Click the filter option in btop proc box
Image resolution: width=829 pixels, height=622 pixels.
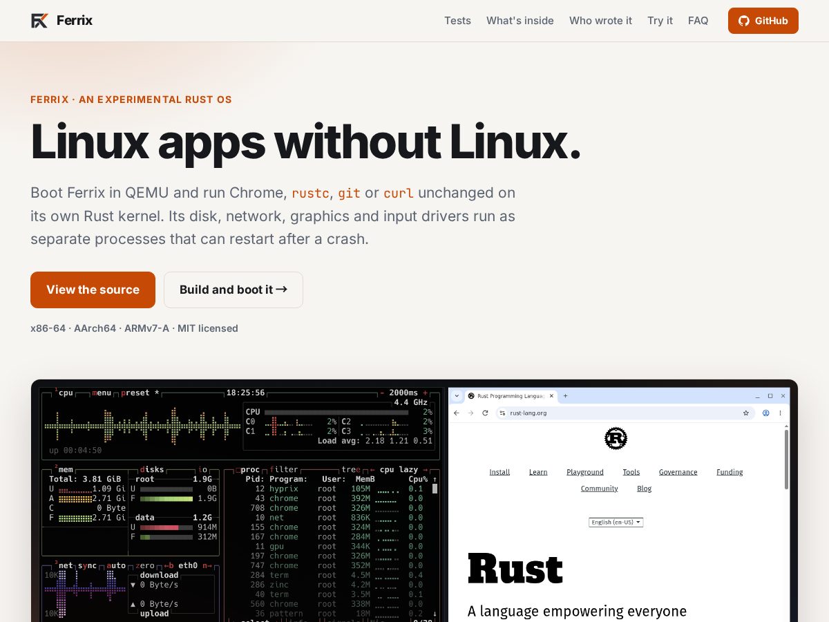pyautogui.click(x=284, y=470)
